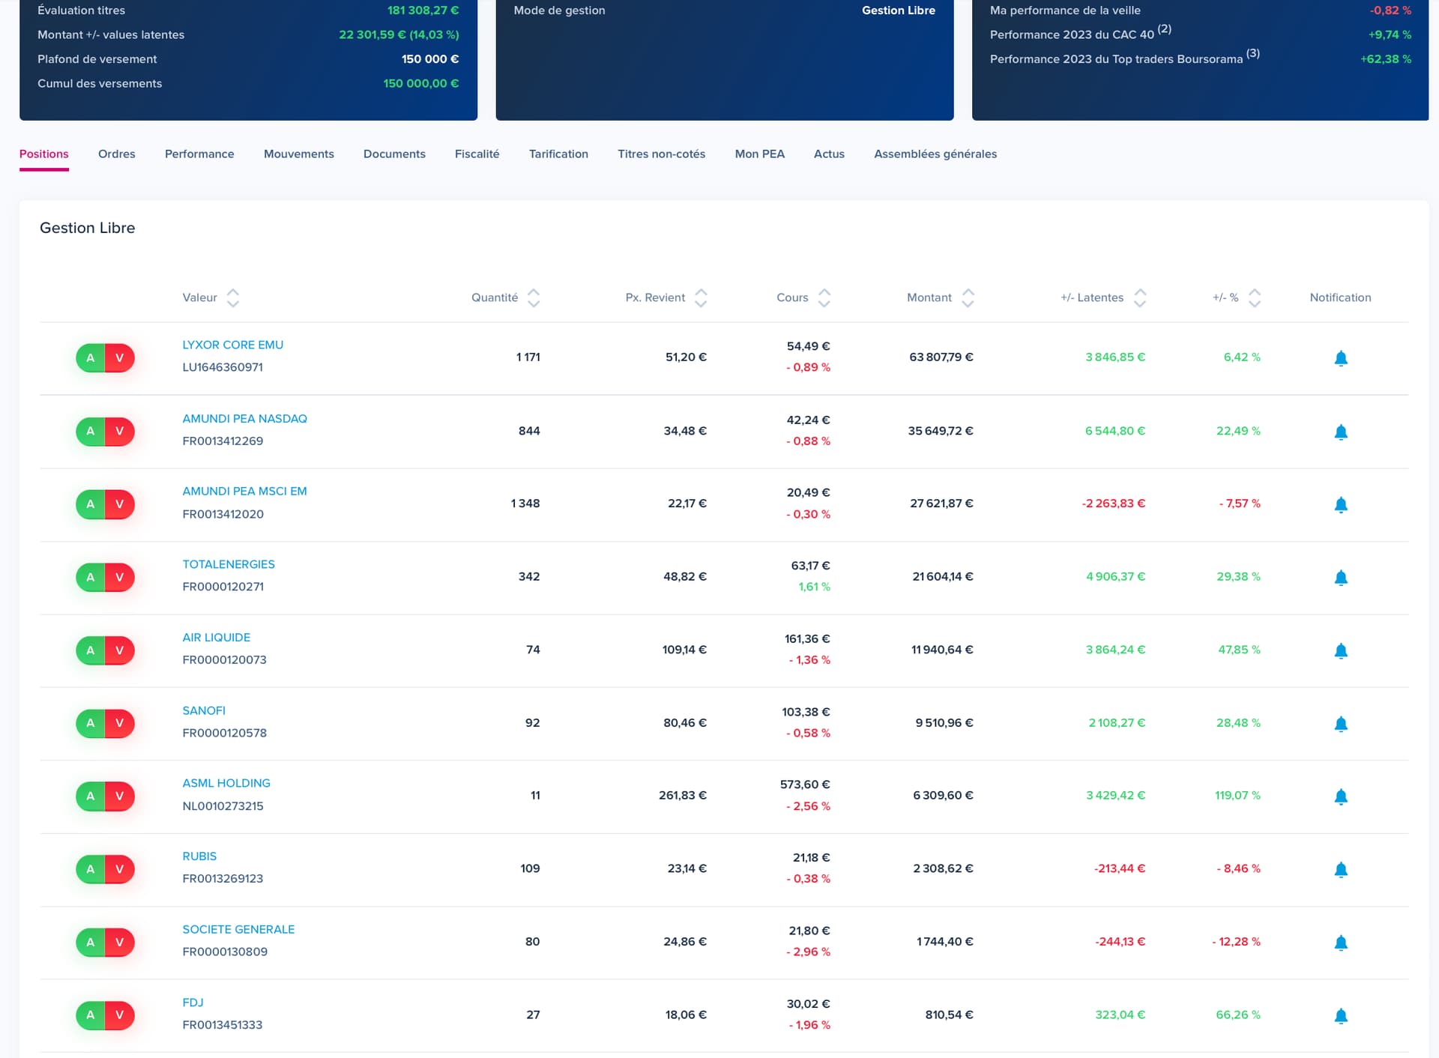Set an alert bell on TOTALENERGIES

(x=1341, y=577)
